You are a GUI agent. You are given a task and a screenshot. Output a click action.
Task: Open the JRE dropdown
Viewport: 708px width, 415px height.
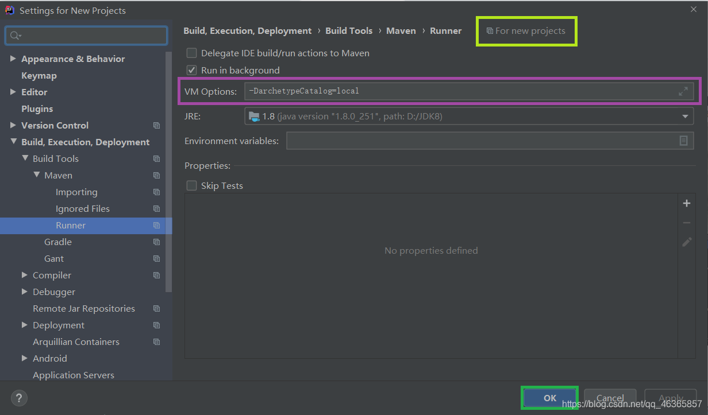685,116
